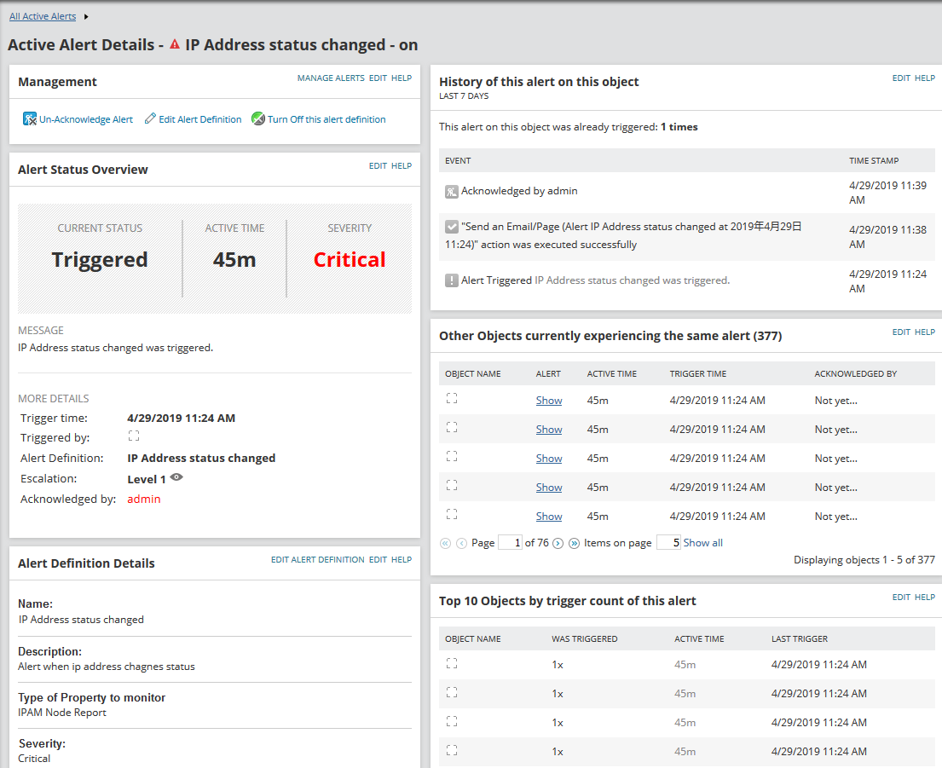Image resolution: width=942 pixels, height=768 pixels.
Task: Click ACKNOWLEDGED BY column header
Action: (856, 373)
